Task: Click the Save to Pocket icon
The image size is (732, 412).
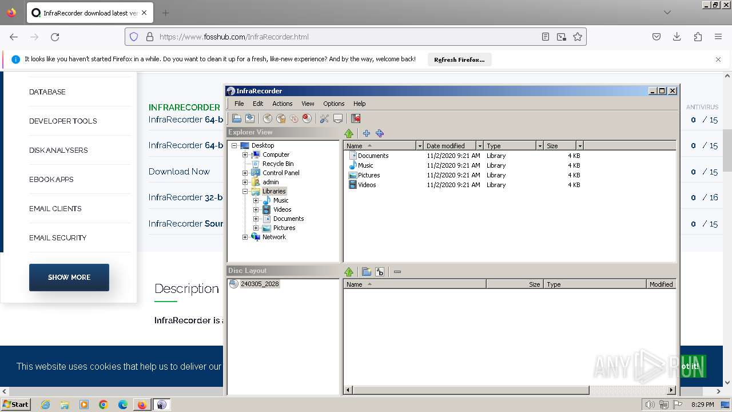Action: (657, 37)
